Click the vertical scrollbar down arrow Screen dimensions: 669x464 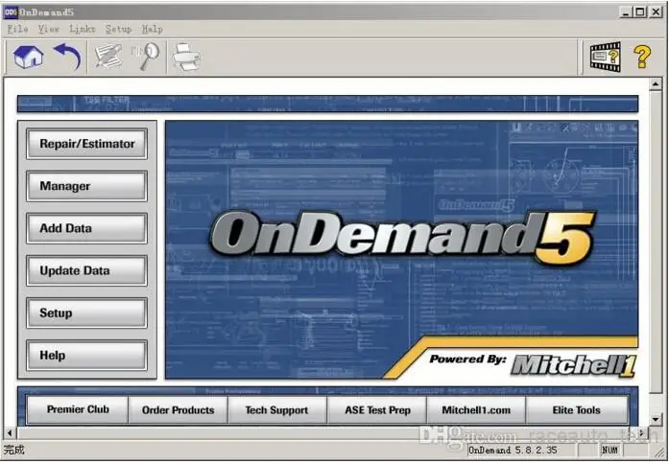point(656,420)
